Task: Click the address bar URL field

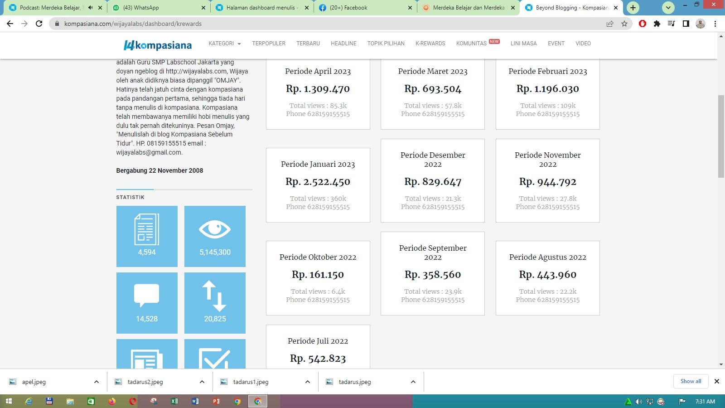Action: click(317, 24)
